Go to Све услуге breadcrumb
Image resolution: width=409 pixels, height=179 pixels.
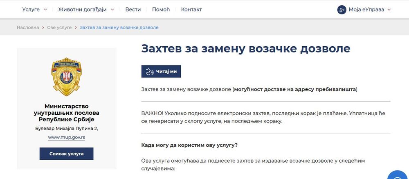[x=59, y=27]
